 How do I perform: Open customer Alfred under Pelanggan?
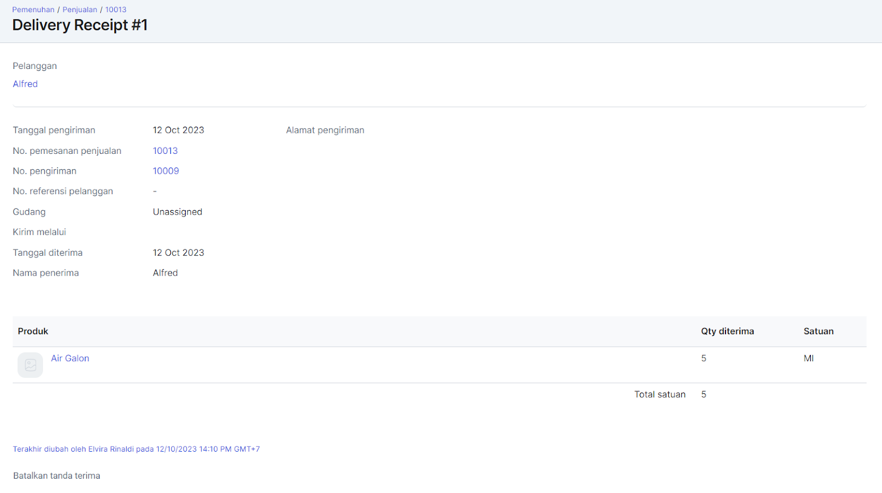tap(25, 84)
